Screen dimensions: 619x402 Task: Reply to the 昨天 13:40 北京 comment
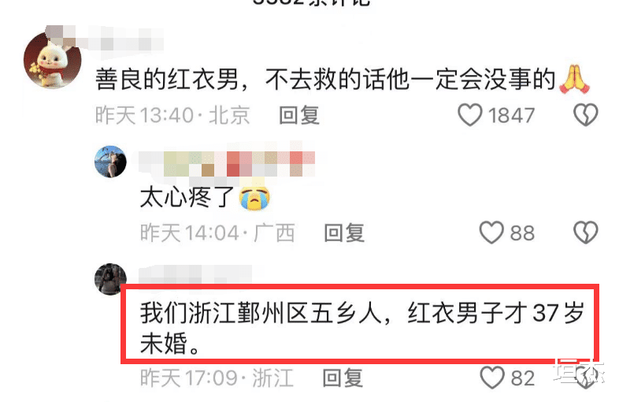(299, 115)
